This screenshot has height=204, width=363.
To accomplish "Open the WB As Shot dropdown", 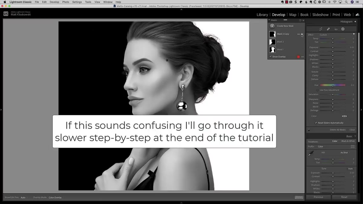I will 345,153.
